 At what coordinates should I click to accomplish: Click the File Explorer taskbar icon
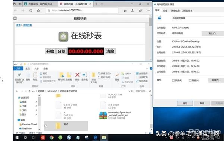click(104, 138)
